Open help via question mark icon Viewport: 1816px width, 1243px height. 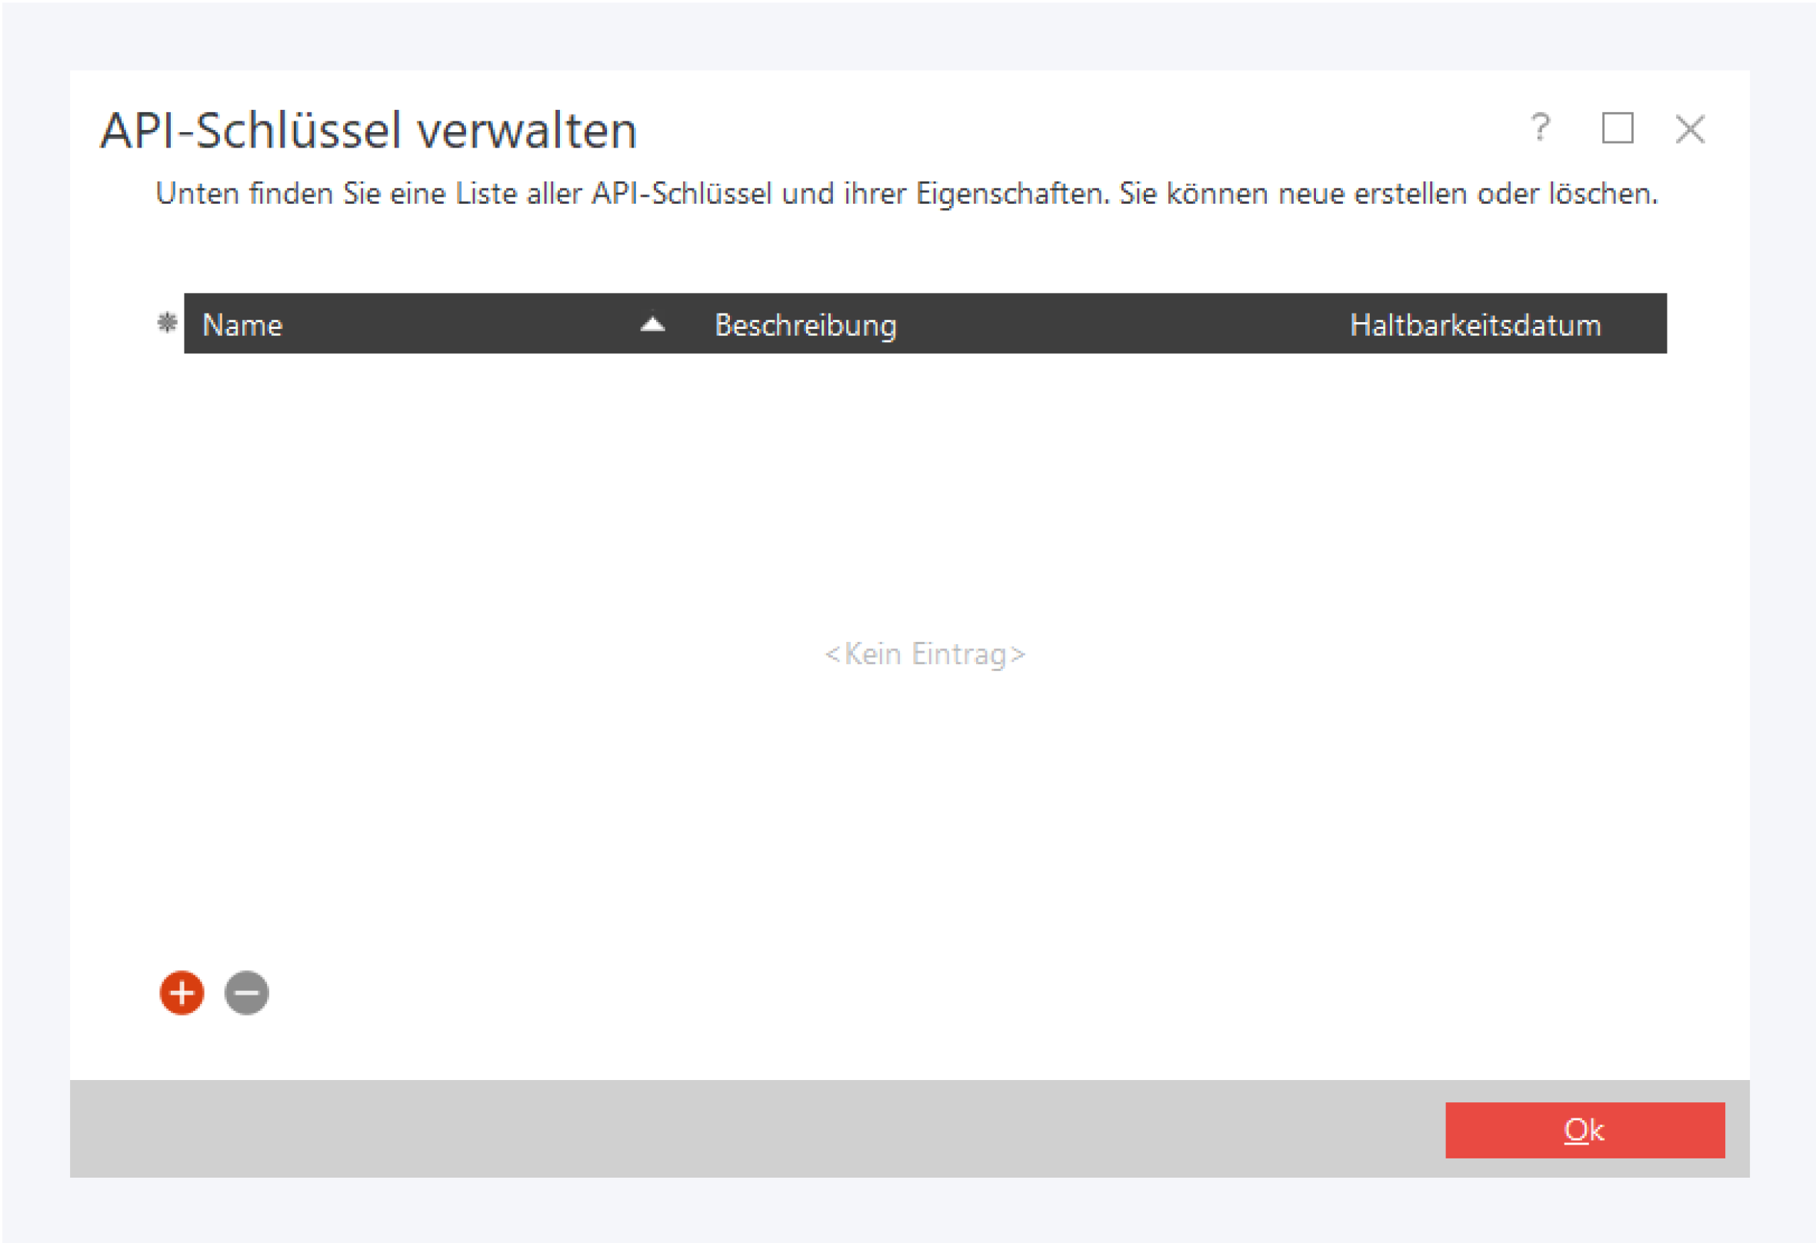pyautogui.click(x=1539, y=128)
